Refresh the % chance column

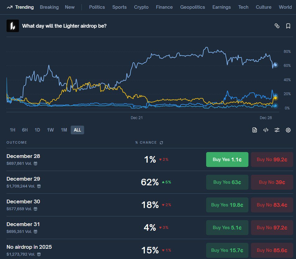click(x=161, y=142)
